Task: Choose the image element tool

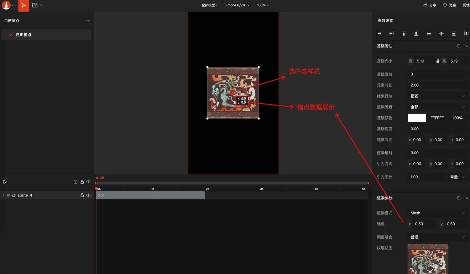Action: [35, 5]
